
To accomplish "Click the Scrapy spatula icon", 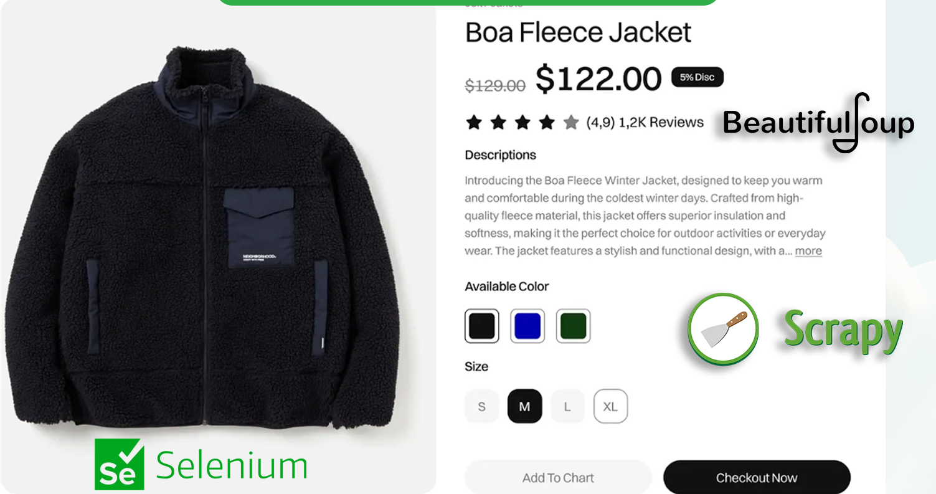I will 723,329.
